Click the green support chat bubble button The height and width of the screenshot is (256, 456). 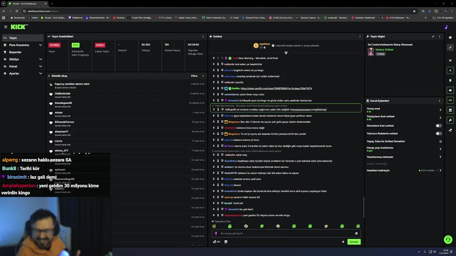tap(448, 240)
